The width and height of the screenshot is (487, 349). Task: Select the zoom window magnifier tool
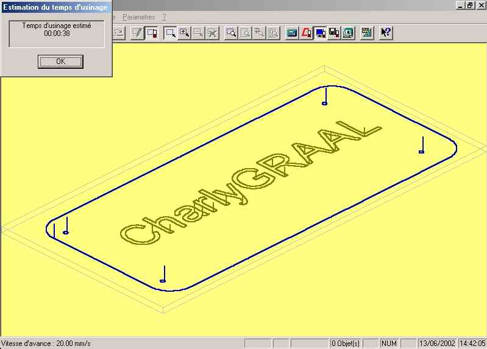coord(231,33)
